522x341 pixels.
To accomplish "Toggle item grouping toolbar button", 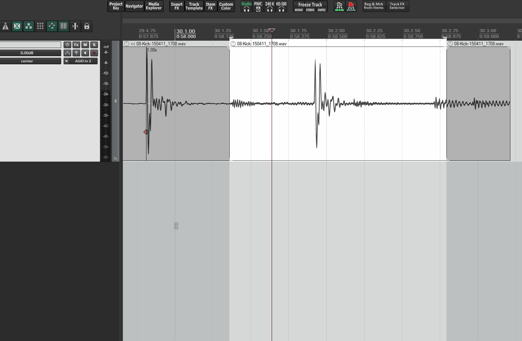I will [29, 26].
